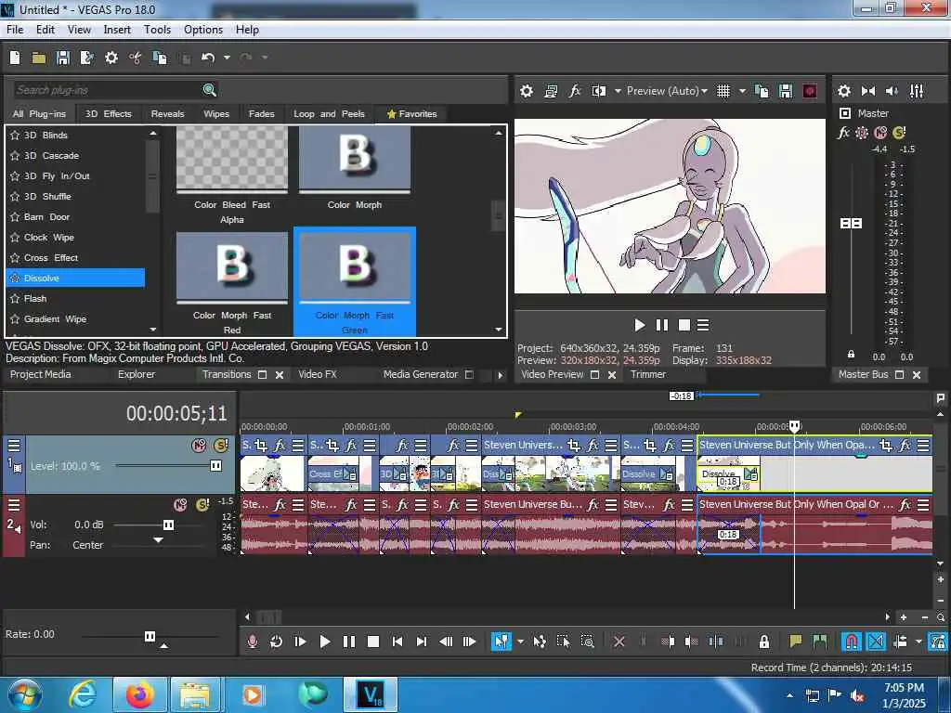This screenshot has height=713, width=951.
Task: Click the New project icon in the toolbar
Action: (15, 58)
